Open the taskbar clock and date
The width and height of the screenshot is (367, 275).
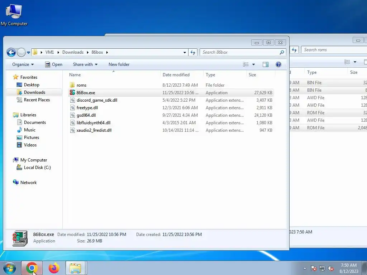(349, 268)
